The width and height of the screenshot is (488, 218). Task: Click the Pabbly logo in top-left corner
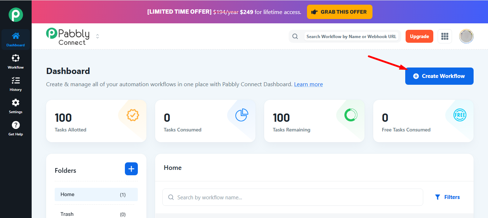pos(15,14)
